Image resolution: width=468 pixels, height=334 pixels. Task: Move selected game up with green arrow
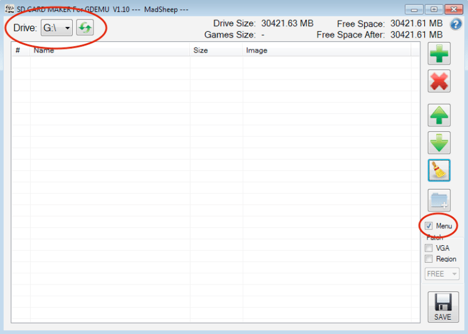coord(439,116)
